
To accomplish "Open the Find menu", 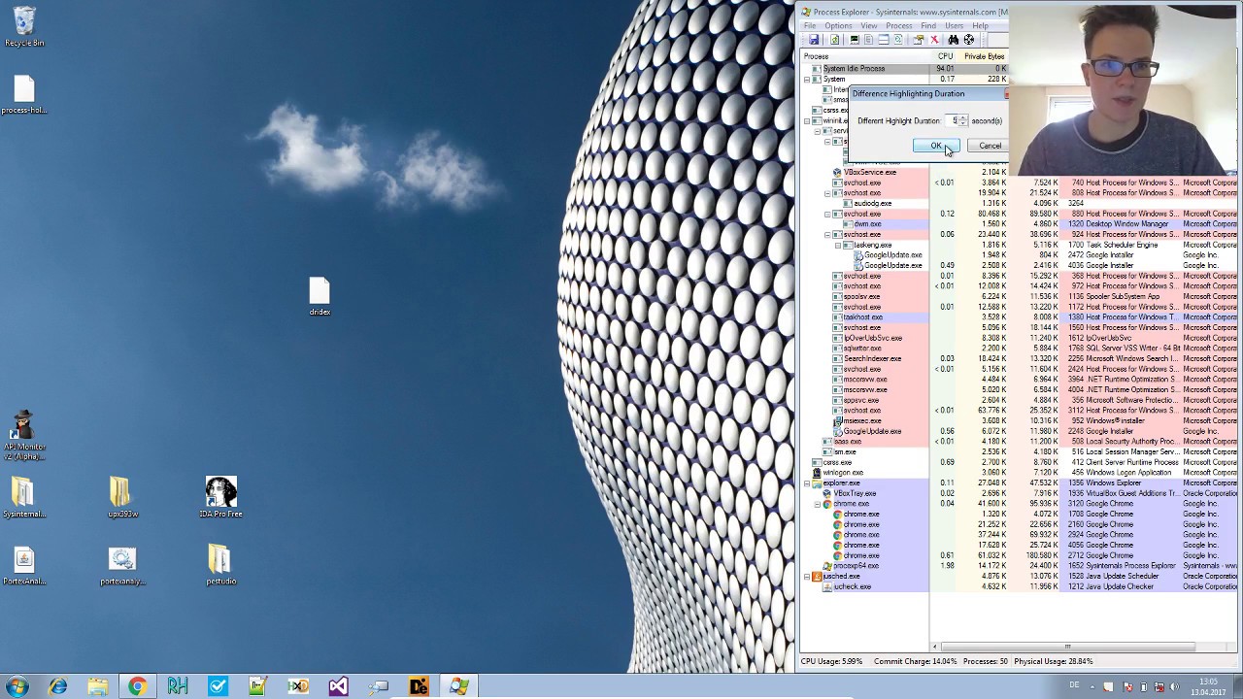I will click(x=928, y=26).
